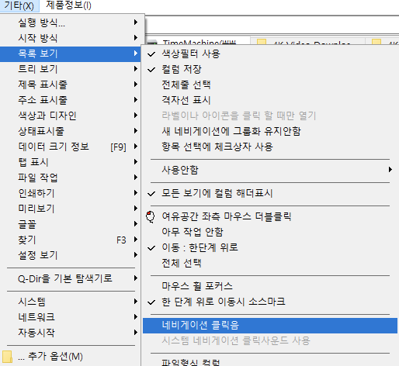Screen dimensions: 399x366
Task: Expand the 주소 표시줄 submenu
Action: click(x=71, y=100)
